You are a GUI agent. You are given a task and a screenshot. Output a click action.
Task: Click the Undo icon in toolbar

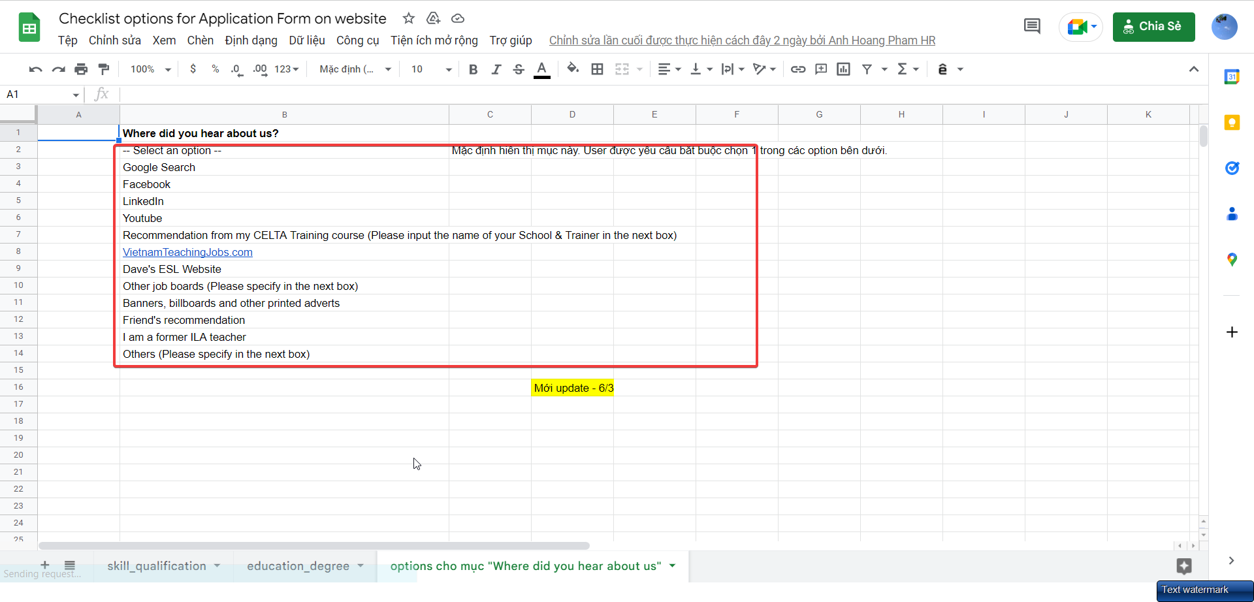[x=36, y=69]
